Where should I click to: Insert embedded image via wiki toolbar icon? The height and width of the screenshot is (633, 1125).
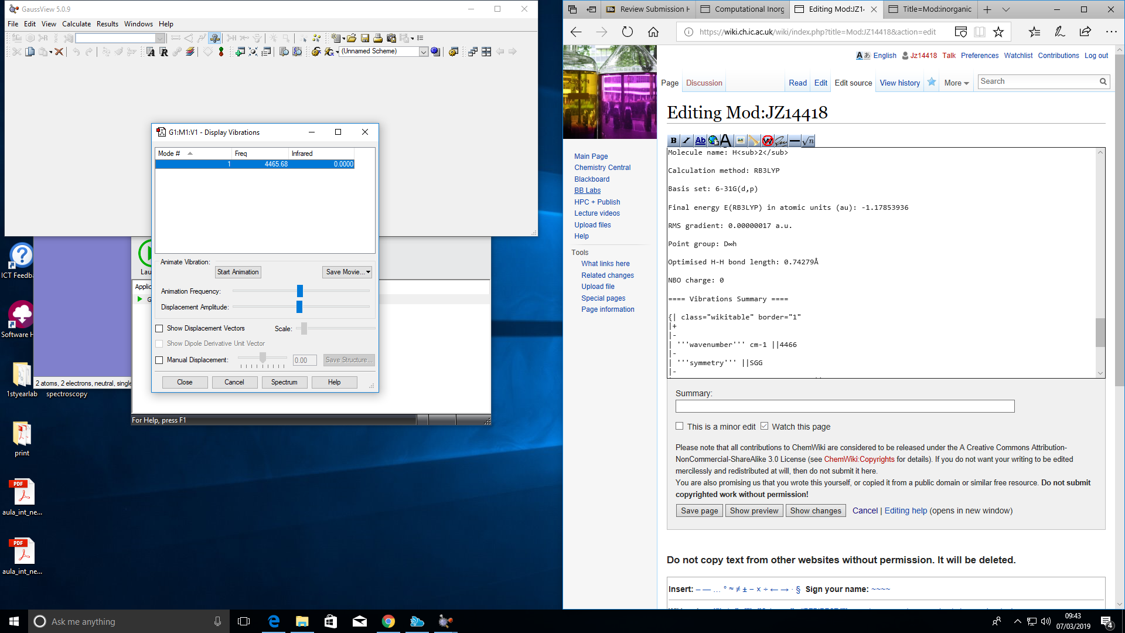tap(740, 141)
